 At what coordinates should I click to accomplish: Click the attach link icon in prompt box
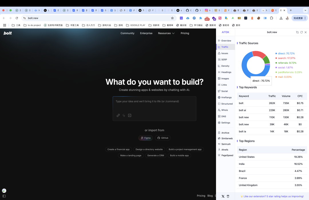[x=118, y=115]
